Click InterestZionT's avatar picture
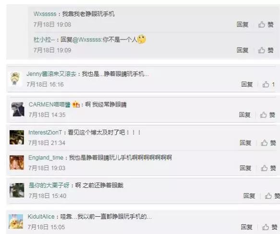This screenshot has height=234, width=280. click(17, 137)
